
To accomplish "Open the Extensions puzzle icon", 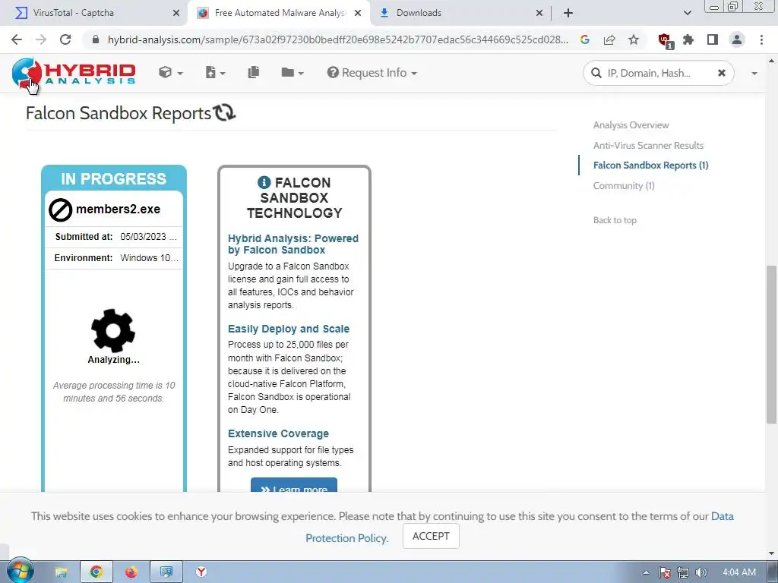I will click(x=688, y=39).
